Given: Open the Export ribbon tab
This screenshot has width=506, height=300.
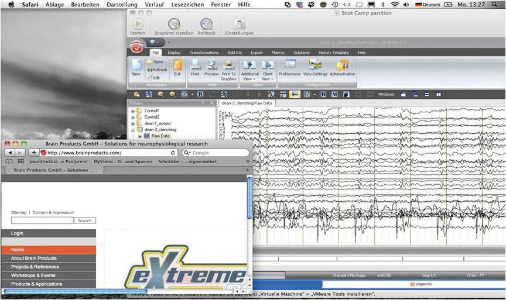Looking at the screenshot, I should point(257,53).
